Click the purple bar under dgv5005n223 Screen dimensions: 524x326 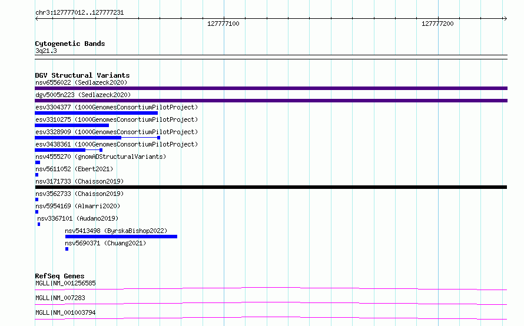271,101
